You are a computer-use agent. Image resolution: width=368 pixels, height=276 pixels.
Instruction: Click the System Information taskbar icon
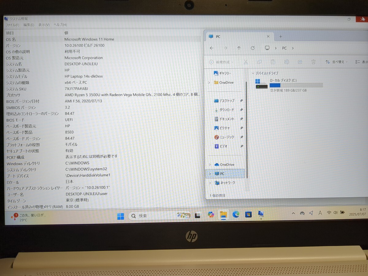pyautogui.click(x=261, y=214)
